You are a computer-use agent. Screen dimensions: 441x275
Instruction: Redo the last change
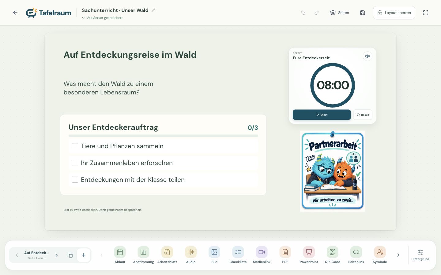click(317, 13)
